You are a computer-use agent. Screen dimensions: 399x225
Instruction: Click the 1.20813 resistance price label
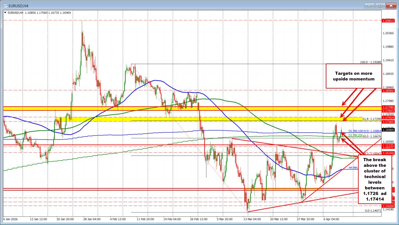tap(388, 21)
